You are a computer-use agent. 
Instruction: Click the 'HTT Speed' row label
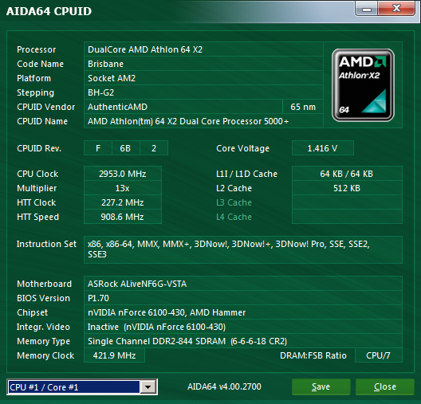pos(37,217)
